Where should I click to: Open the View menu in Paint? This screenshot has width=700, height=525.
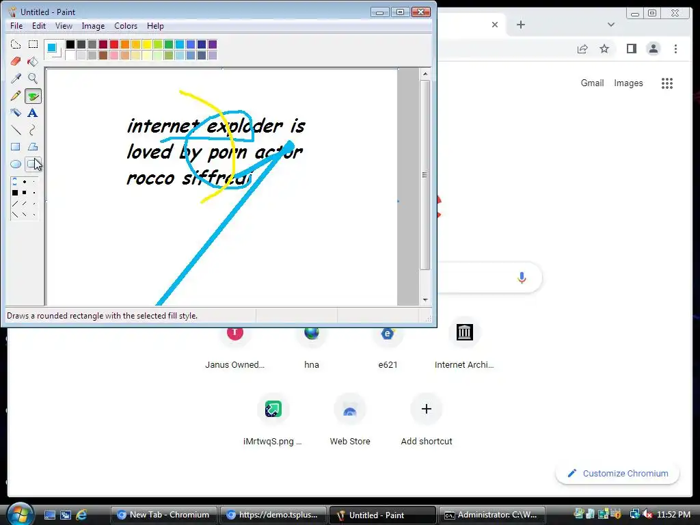[x=64, y=26]
